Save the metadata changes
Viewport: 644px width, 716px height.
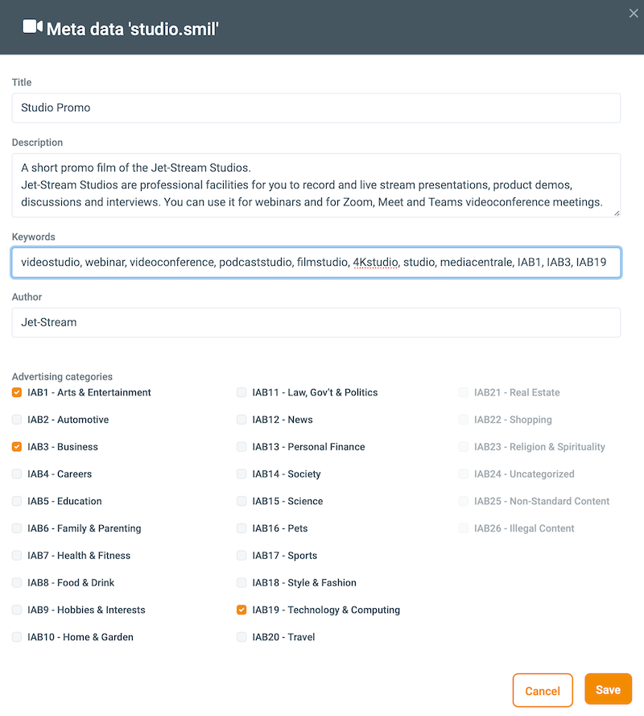point(608,689)
